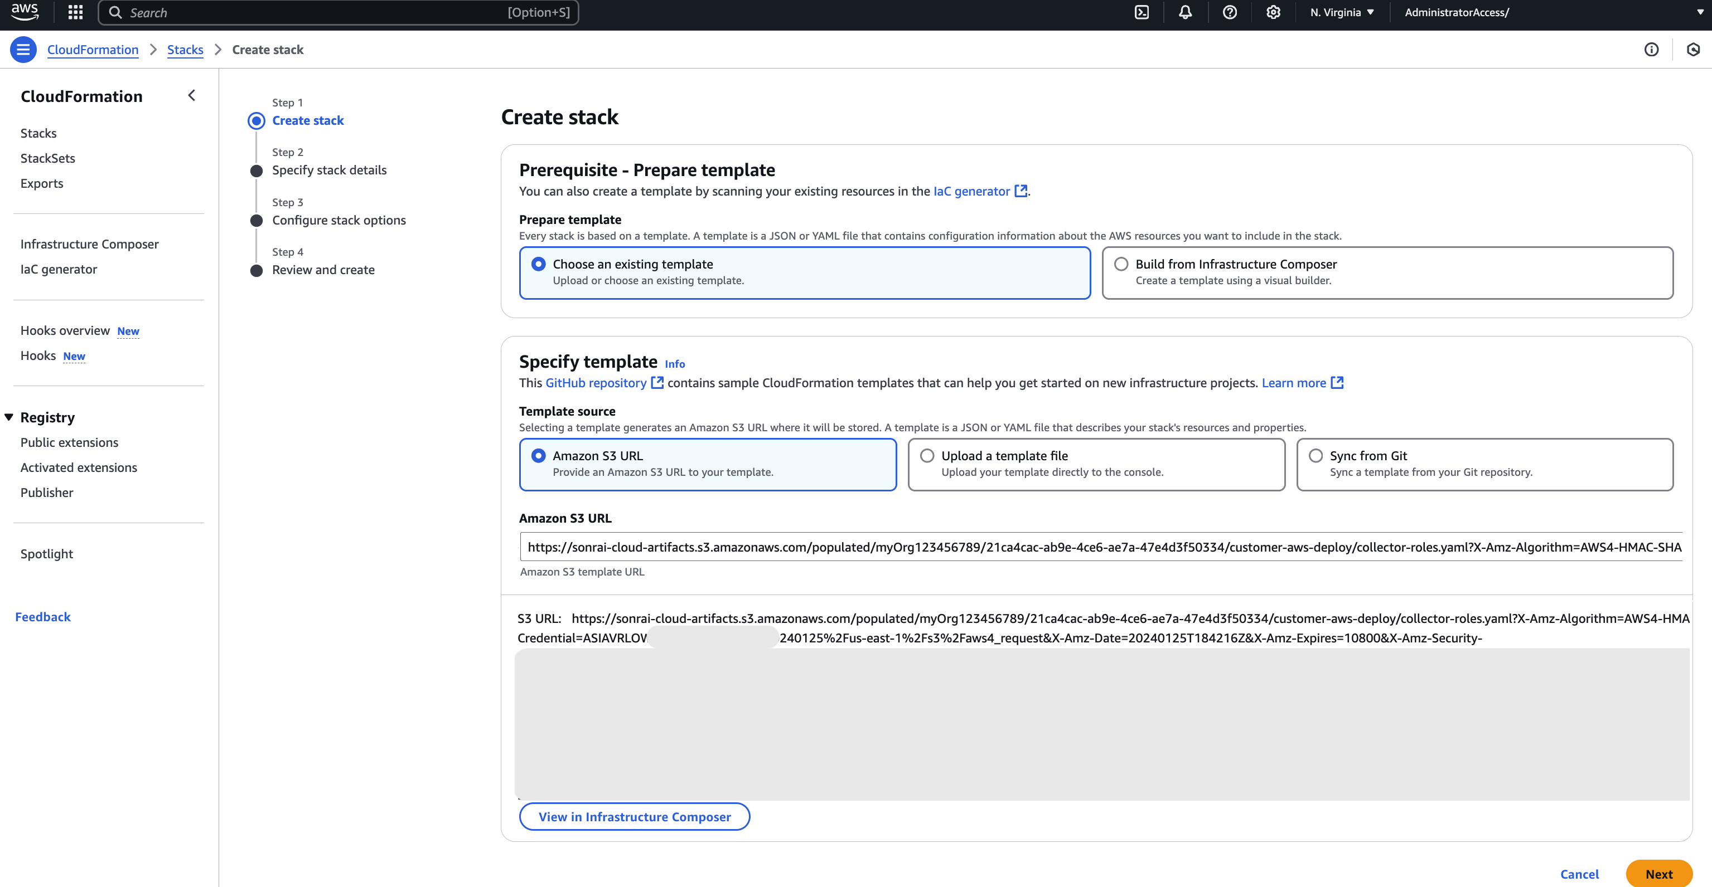Click the search magnifier icon
The height and width of the screenshot is (887, 1712).
coord(115,13)
